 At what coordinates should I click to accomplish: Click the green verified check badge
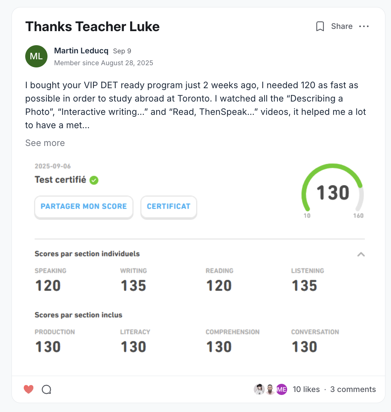pos(94,180)
